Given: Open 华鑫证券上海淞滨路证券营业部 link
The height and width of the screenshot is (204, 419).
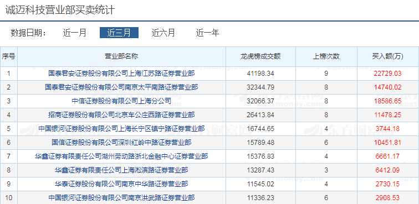Looking at the screenshot, I should point(121,170).
